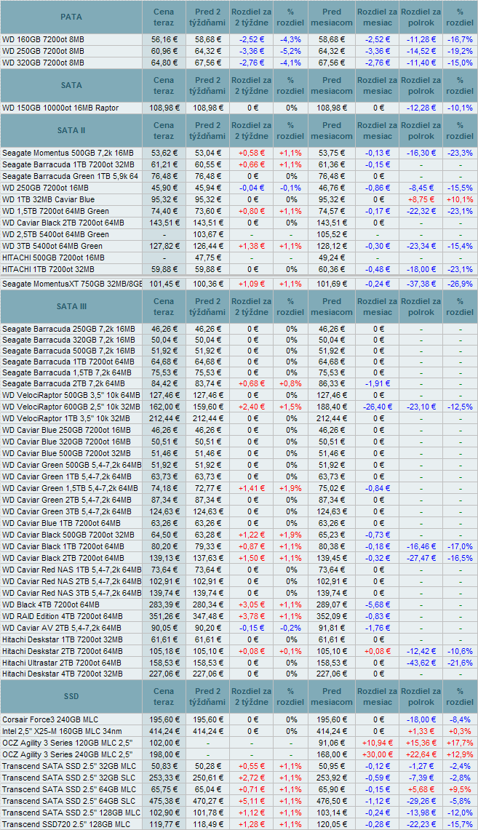Click the PATA section header

[71, 17]
